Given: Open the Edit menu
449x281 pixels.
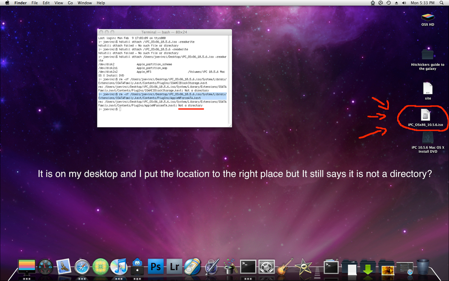Looking at the screenshot, I should [46, 3].
